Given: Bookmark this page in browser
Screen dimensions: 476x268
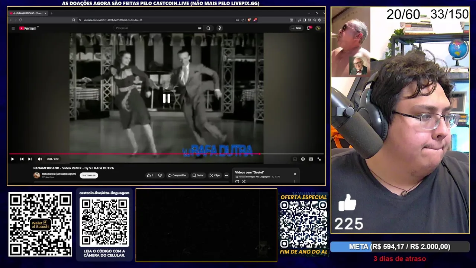Looking at the screenshot, I should pos(74,20).
